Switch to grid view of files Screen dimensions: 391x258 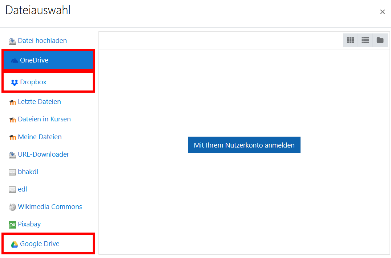pyautogui.click(x=350, y=40)
